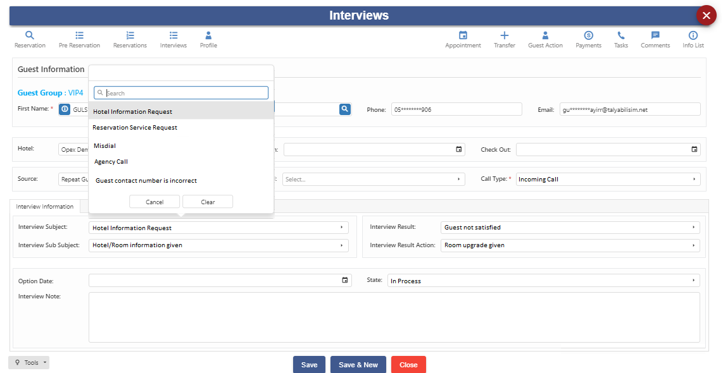Image resolution: width=723 pixels, height=373 pixels.
Task: Click the info icon beside First Name
Action: pos(65,109)
